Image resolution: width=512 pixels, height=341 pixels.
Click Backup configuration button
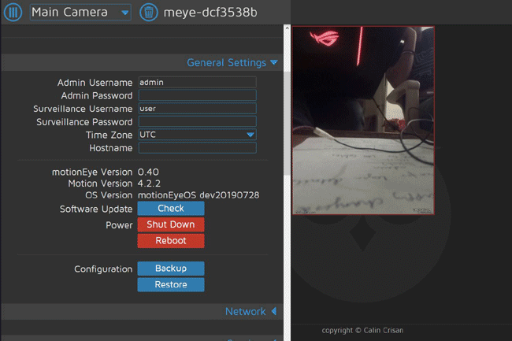point(171,269)
